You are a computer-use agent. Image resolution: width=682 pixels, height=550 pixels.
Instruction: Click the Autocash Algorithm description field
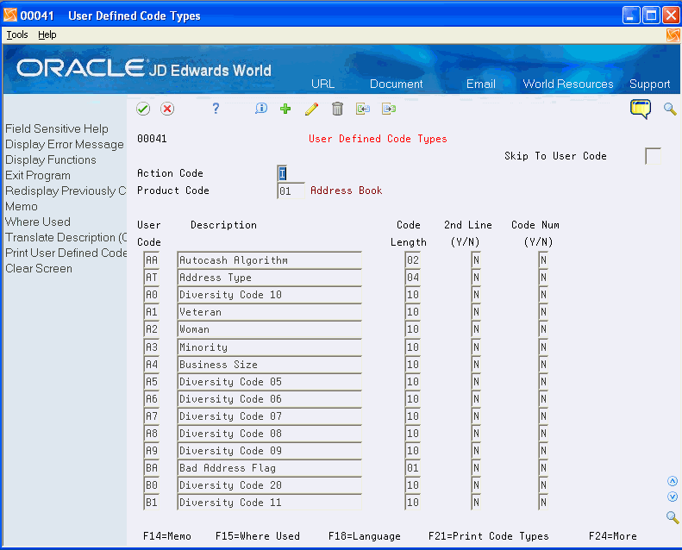point(269,260)
